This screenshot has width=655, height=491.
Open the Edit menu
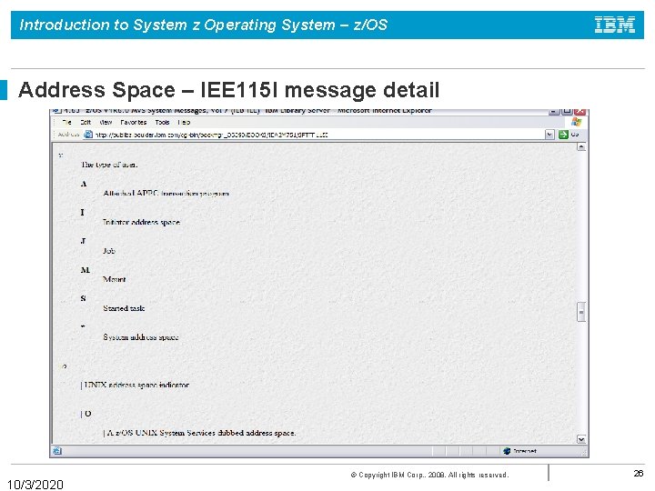click(86, 123)
